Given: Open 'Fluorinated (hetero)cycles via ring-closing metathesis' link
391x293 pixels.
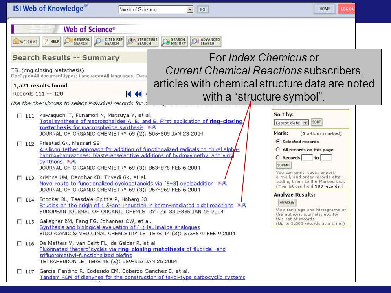Looking at the screenshot, I should pos(132,252).
